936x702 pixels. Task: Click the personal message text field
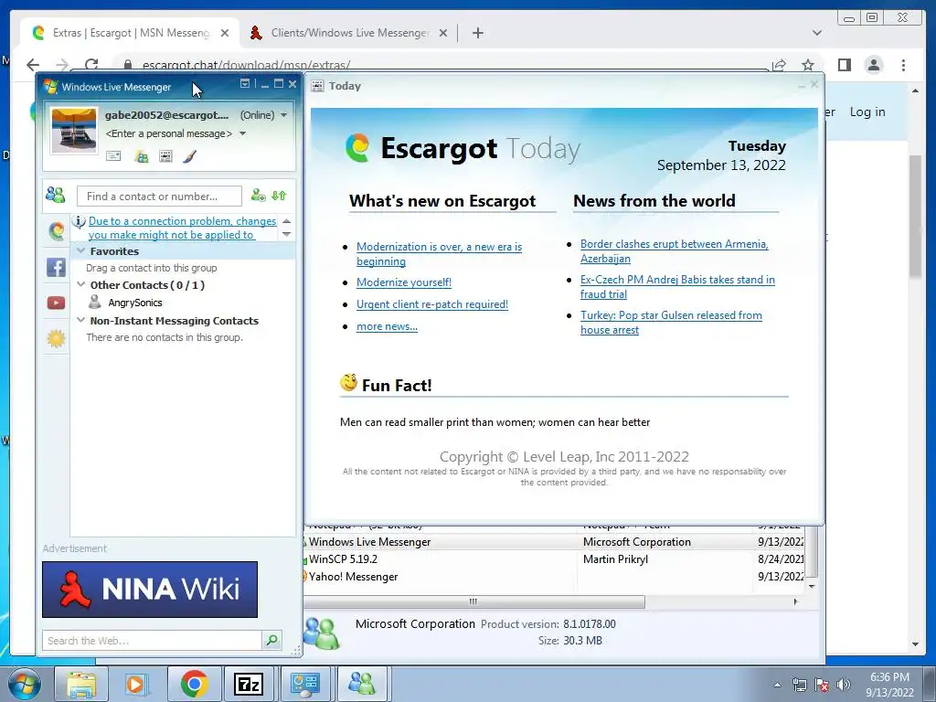point(169,133)
